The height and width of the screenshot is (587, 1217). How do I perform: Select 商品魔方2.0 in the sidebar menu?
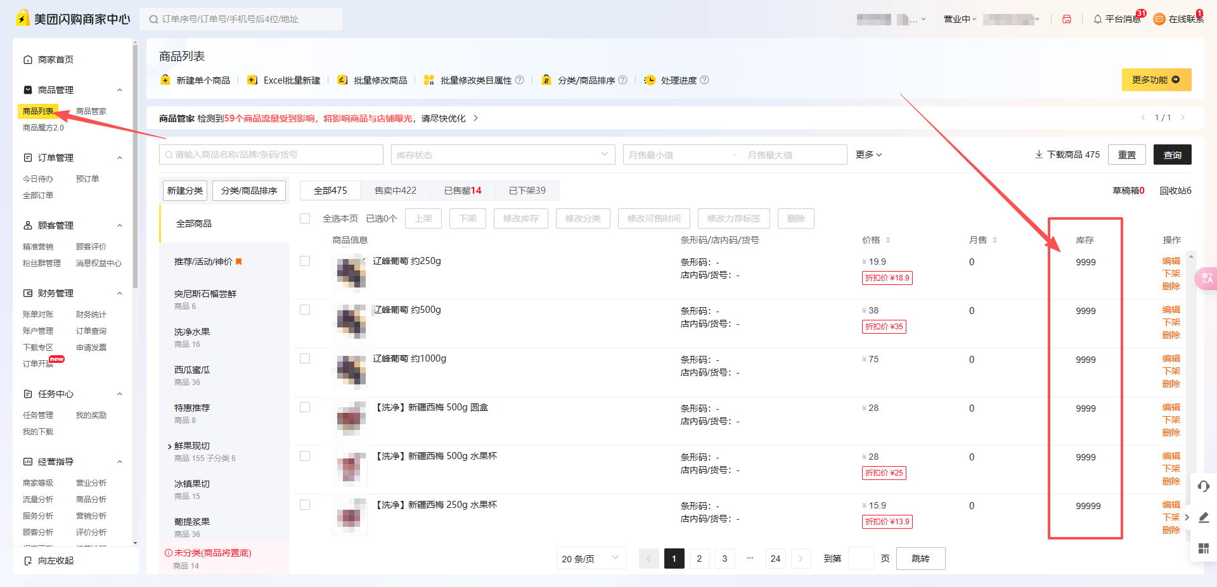coord(42,127)
